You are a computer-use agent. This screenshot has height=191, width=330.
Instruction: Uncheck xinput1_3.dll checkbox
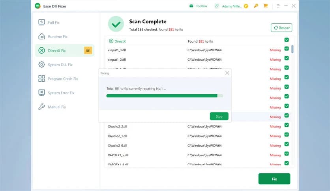pos(287,49)
